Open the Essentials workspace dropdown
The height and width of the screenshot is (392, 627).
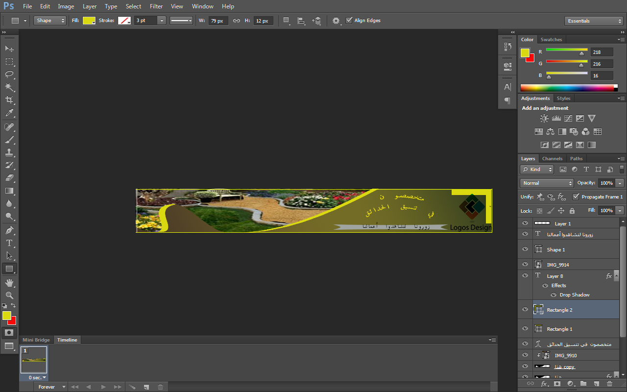point(593,21)
